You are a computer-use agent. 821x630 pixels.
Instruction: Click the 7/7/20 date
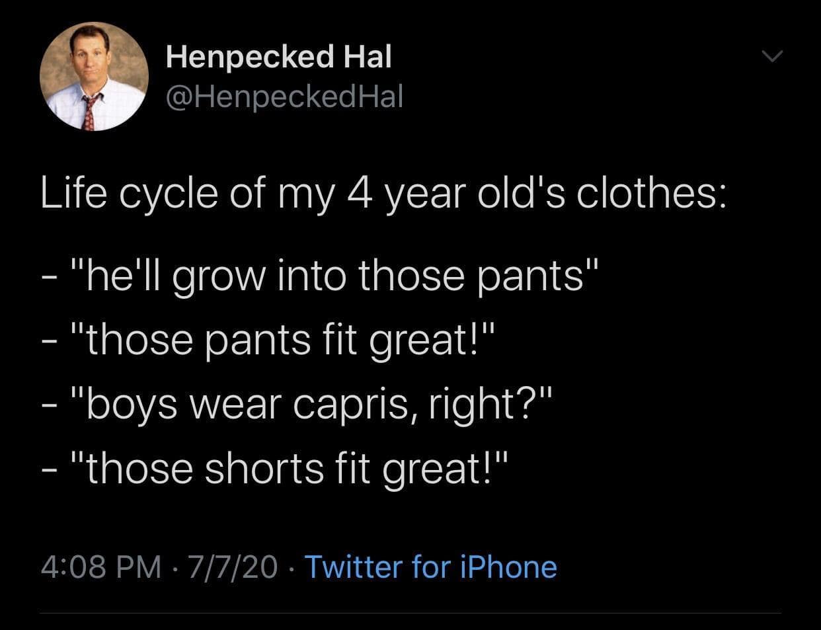[233, 567]
